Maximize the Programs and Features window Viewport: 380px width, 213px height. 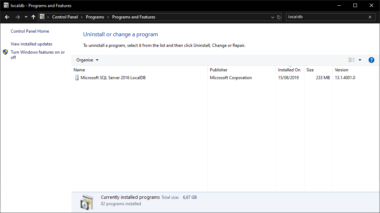(x=355, y=5)
